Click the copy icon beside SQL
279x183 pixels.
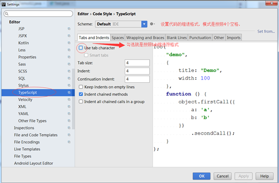click(69, 78)
